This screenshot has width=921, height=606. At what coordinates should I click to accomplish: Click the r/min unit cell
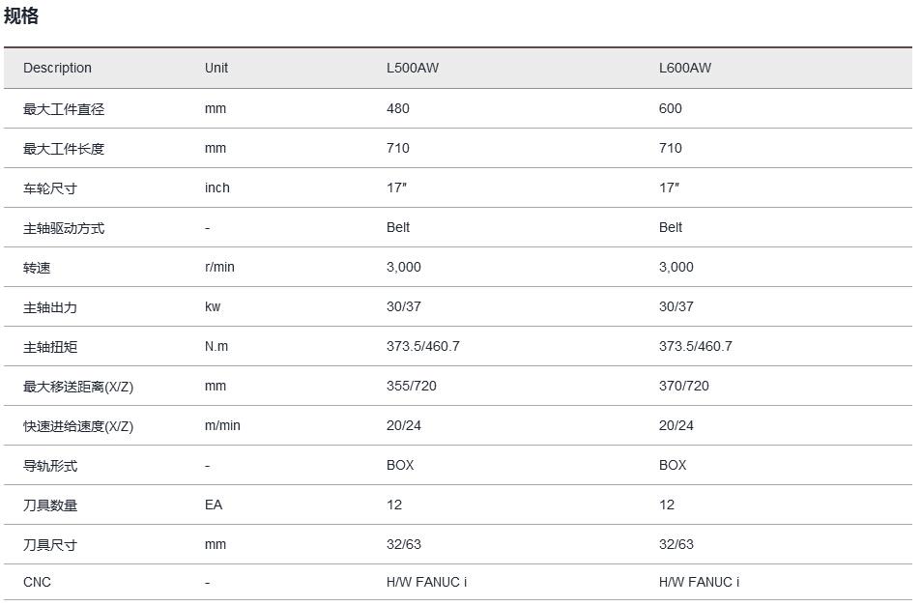pos(219,267)
